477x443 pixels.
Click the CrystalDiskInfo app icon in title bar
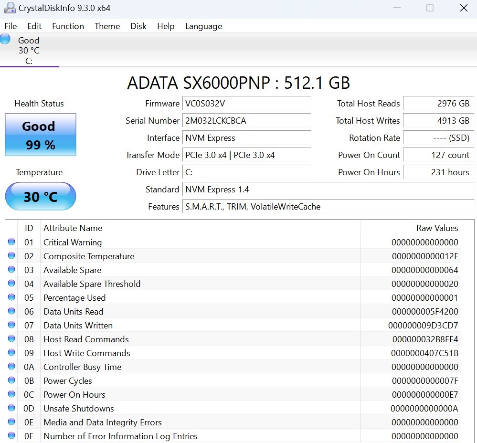pos(9,8)
